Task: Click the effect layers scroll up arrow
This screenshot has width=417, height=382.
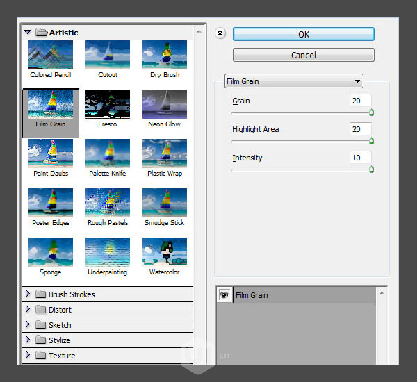Action: pyautogui.click(x=382, y=293)
